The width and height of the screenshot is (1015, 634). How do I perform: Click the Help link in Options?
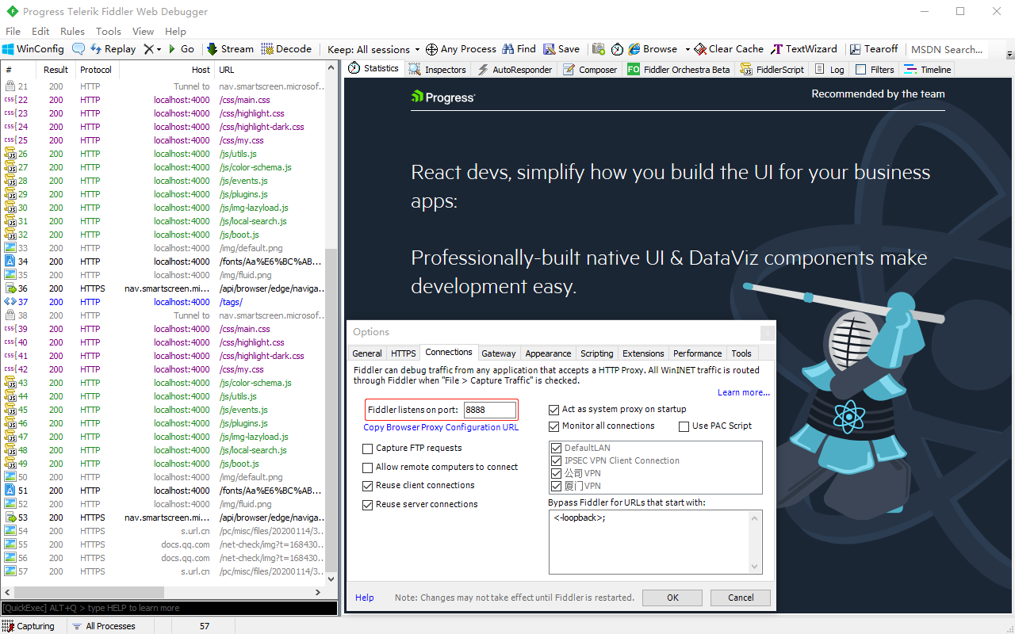coord(365,598)
